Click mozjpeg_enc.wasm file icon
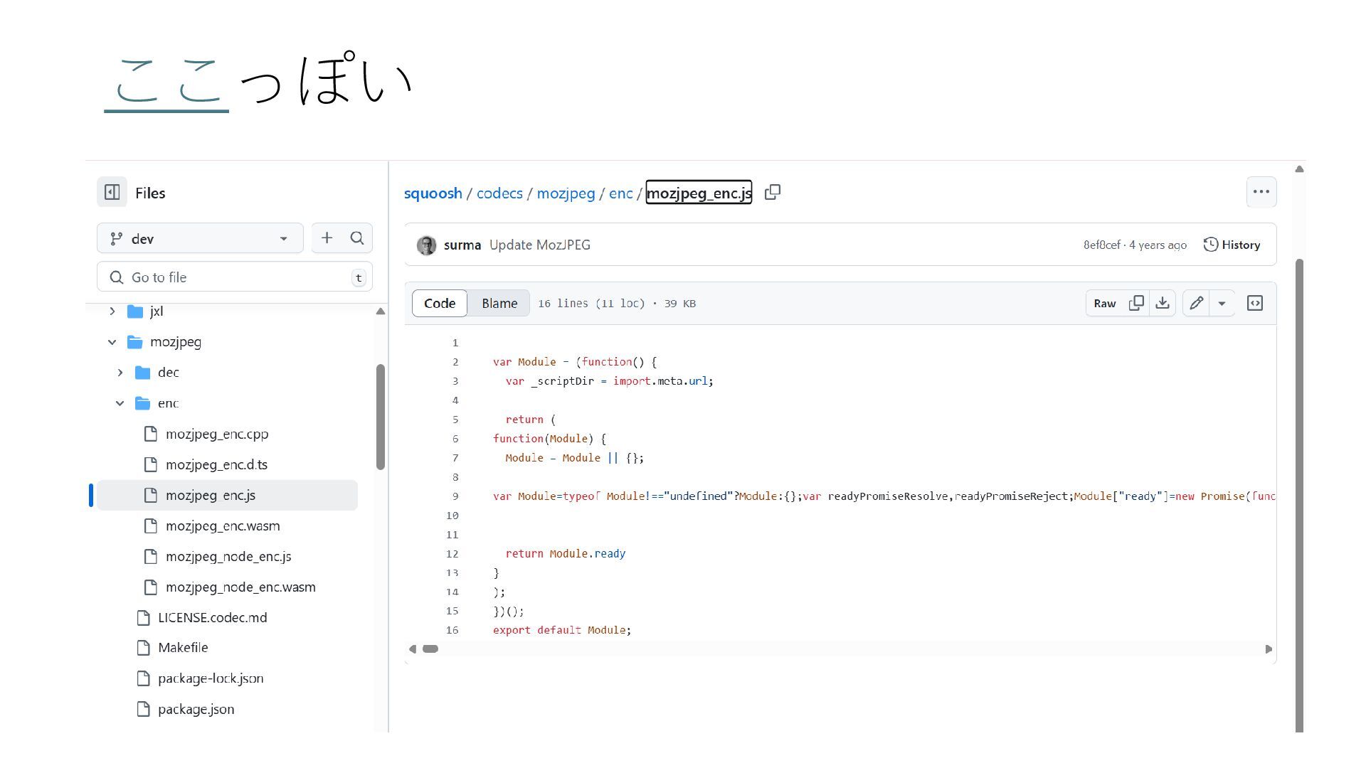 click(150, 526)
